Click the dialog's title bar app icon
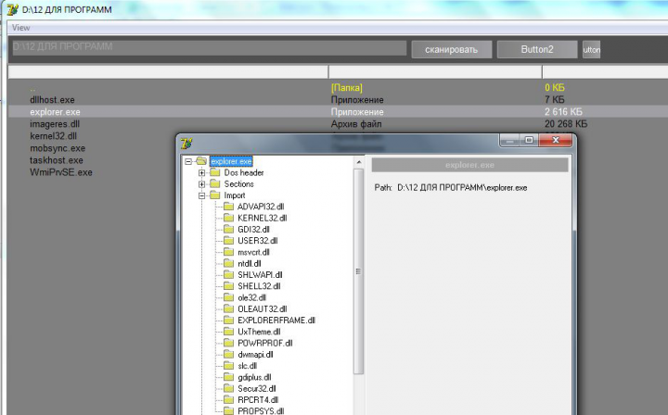This screenshot has height=415, width=668. pyautogui.click(x=186, y=144)
